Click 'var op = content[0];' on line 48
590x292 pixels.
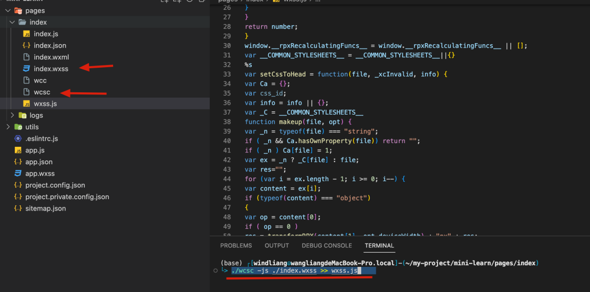(282, 217)
